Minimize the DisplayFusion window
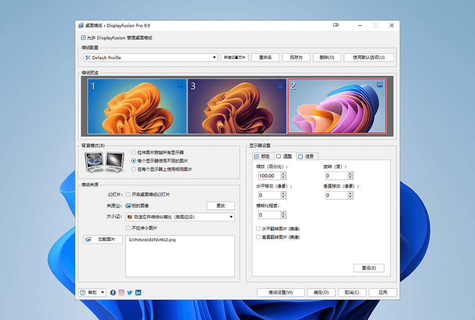The height and width of the screenshot is (320, 475). [x=359, y=26]
